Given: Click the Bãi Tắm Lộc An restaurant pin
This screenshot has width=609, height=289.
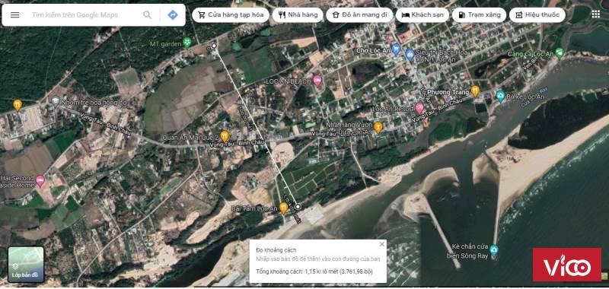Looking at the screenshot, I should coord(283,208).
